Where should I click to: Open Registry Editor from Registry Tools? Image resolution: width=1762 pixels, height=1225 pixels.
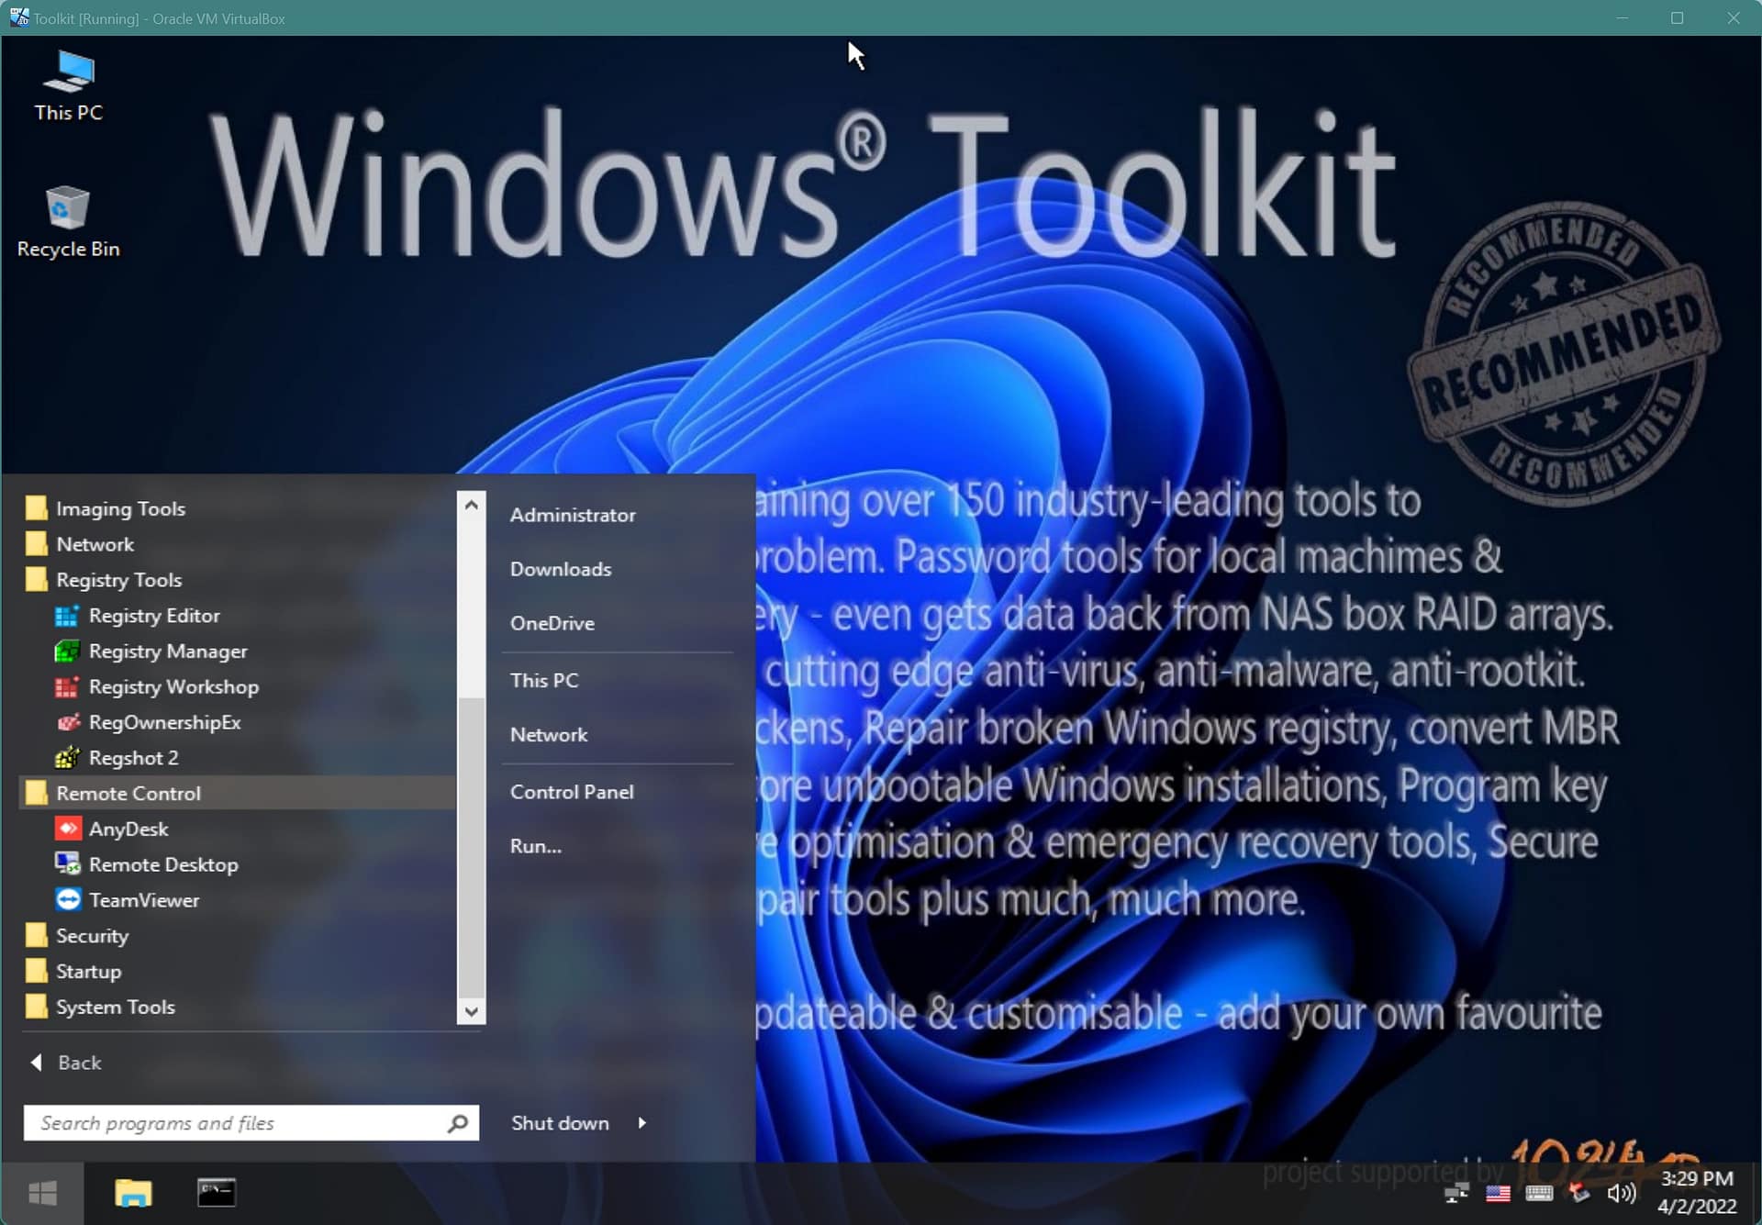click(154, 616)
